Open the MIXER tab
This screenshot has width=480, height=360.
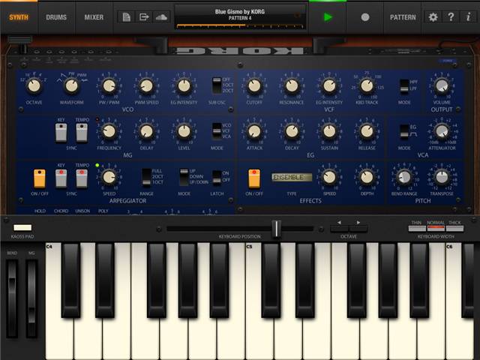(x=94, y=17)
